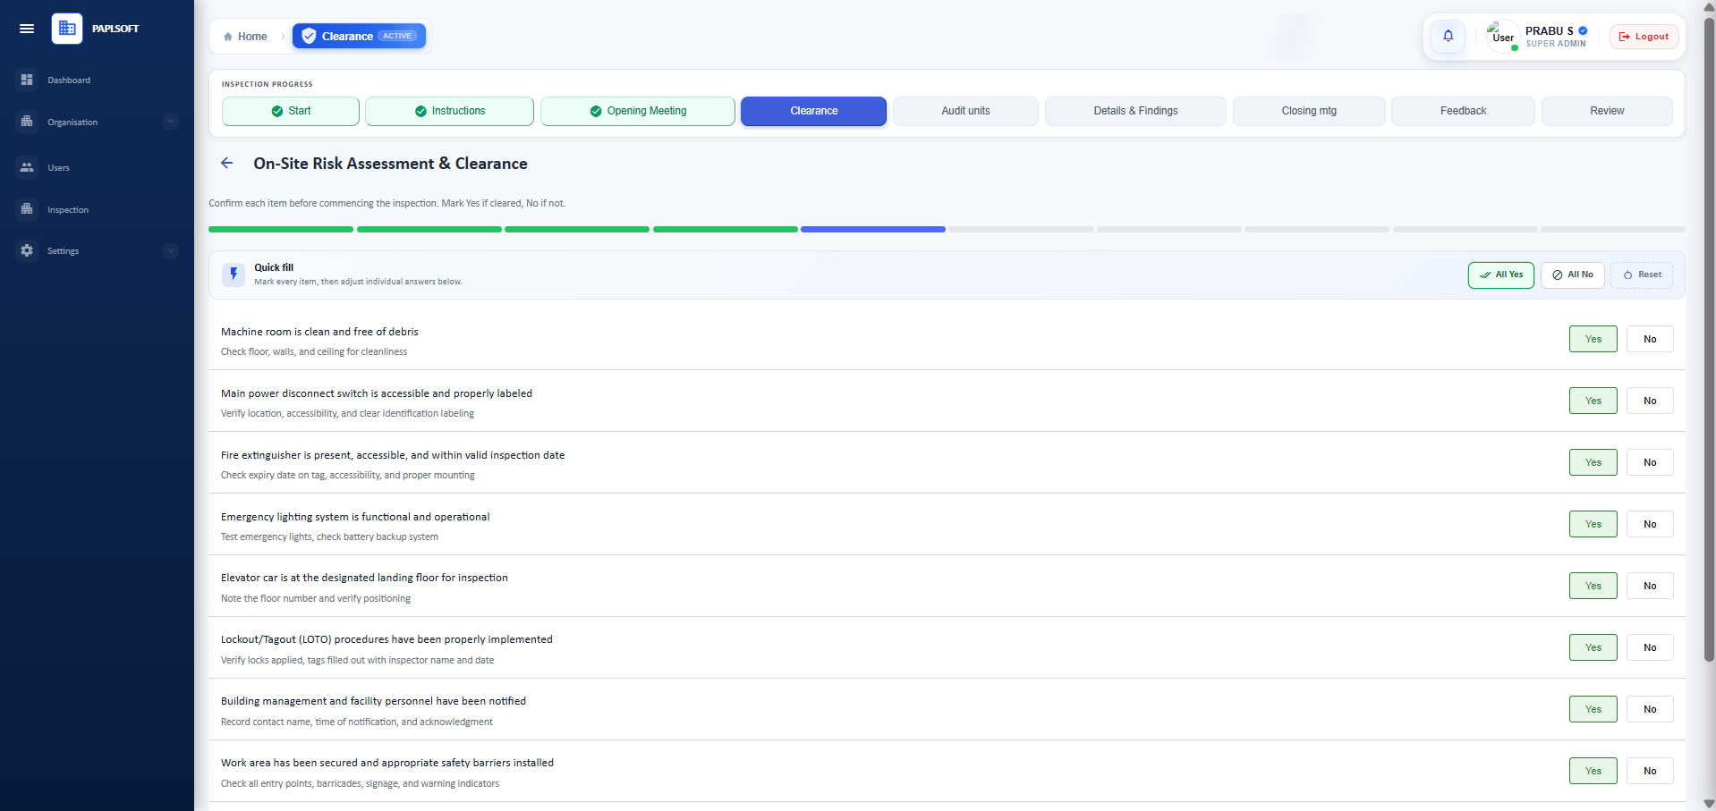Viewport: 1716px width, 811px height.
Task: Click the Organisation building icon
Action: (27, 122)
